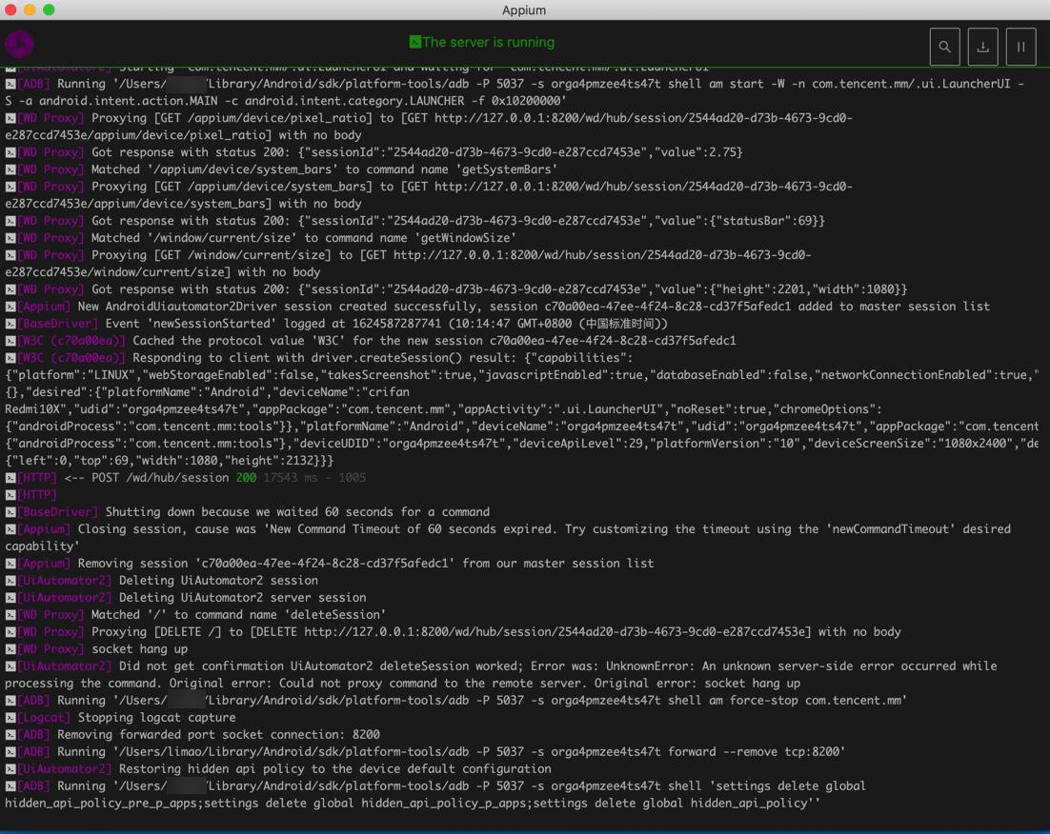Click log icon before 'Did not get confirmation' line
This screenshot has width=1050, height=834.
[x=10, y=666]
